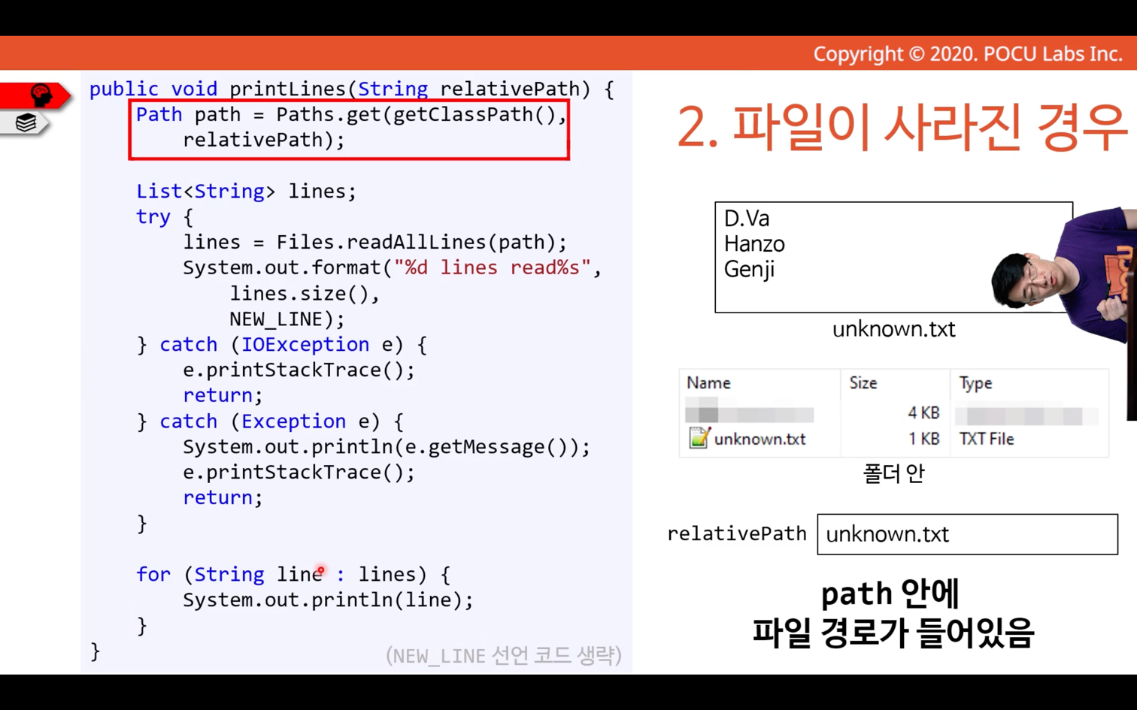Screen dimensions: 1137x710
Task: Click the System.out.println(line); line
Action: point(328,600)
